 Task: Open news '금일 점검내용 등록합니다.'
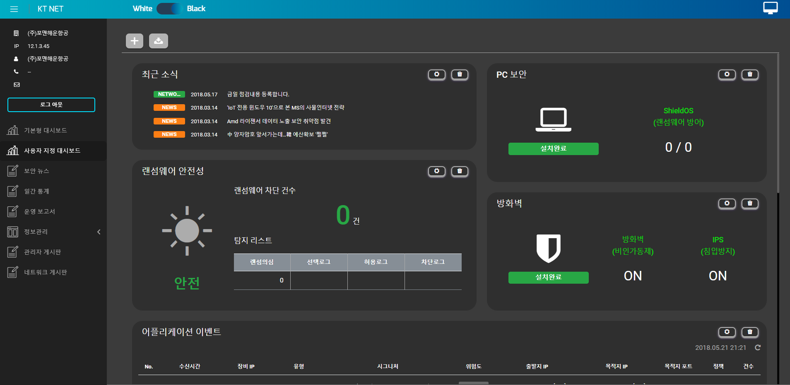[x=258, y=94]
